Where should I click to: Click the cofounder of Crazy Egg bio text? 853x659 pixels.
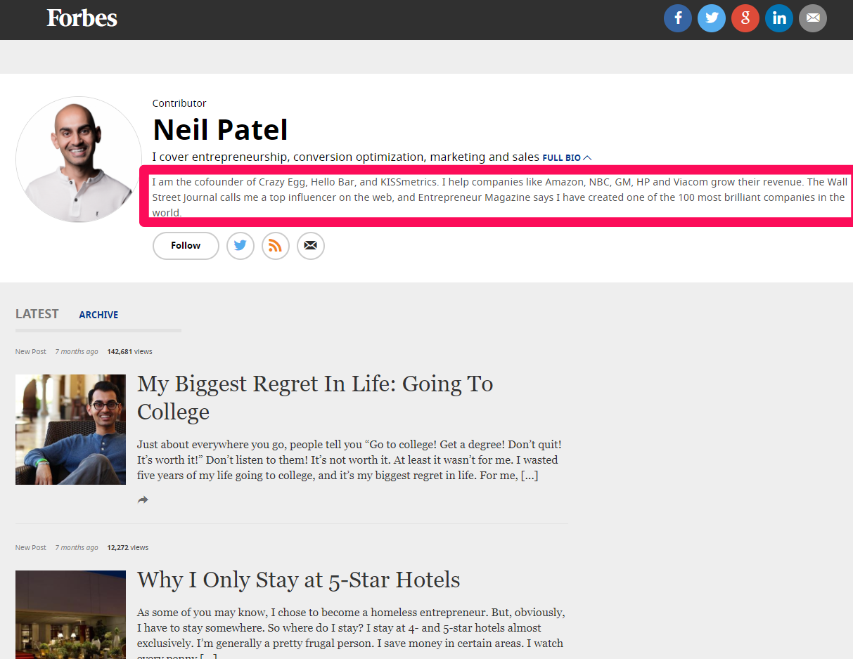[x=499, y=197]
